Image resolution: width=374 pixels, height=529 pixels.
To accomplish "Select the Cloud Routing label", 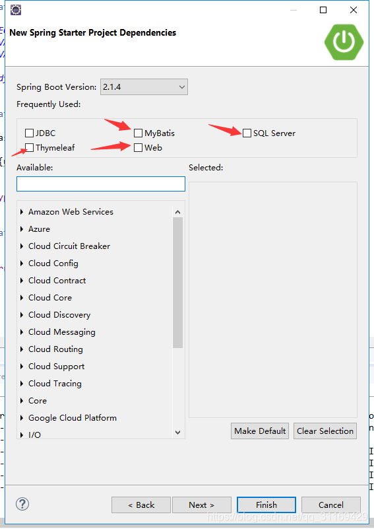I will coord(55,349).
